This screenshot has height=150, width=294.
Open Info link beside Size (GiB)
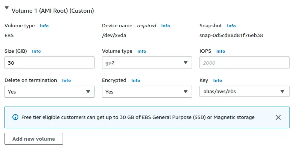(36, 51)
